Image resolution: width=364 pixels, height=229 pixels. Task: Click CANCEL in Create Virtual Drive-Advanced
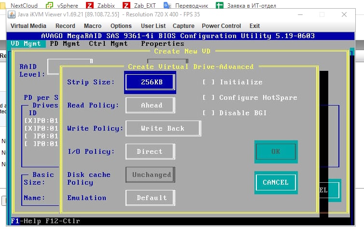(x=276, y=183)
